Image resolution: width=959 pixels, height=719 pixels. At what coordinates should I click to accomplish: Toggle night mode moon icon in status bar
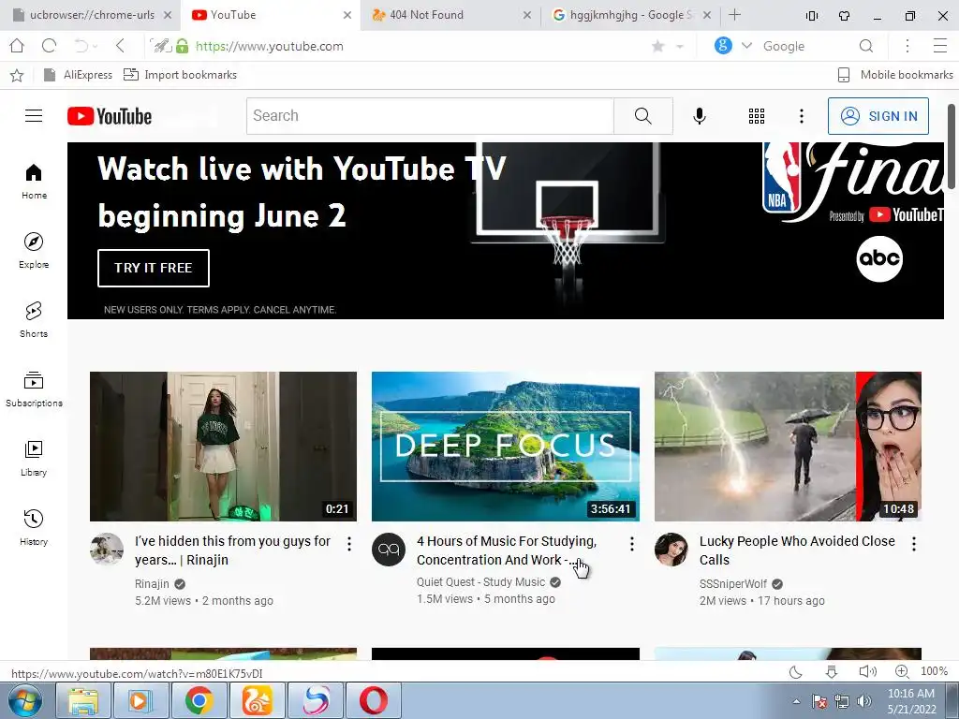796,672
